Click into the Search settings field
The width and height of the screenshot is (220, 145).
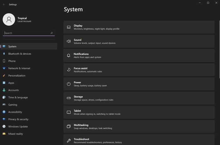click(x=27, y=33)
